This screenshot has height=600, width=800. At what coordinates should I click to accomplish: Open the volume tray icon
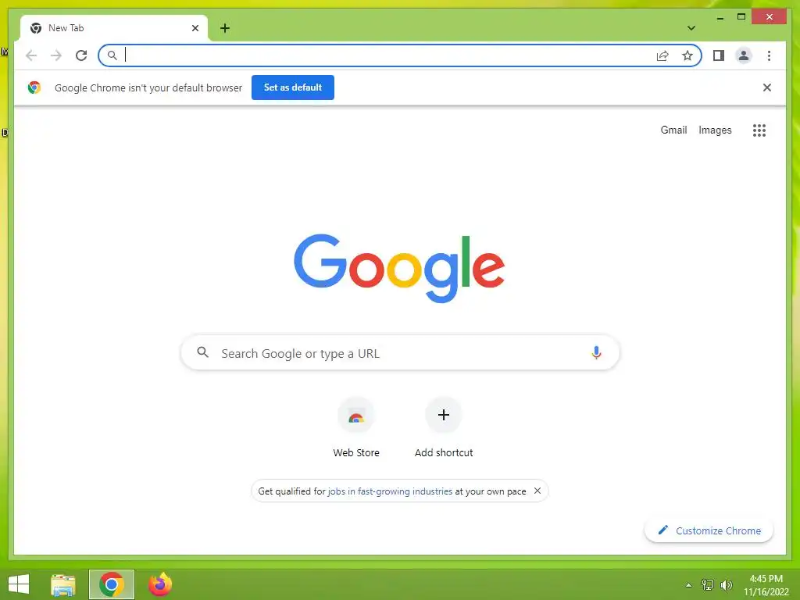coord(727,585)
